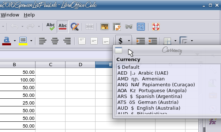Viewport: 221px width, 132px height.
Task: Click the Insert Pivot Table icon
Action: pyautogui.click(x=117, y=27)
